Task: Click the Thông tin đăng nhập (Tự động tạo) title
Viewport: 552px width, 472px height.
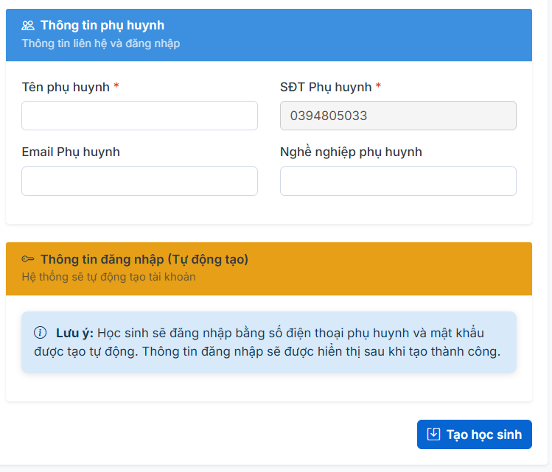Action: 144,259
